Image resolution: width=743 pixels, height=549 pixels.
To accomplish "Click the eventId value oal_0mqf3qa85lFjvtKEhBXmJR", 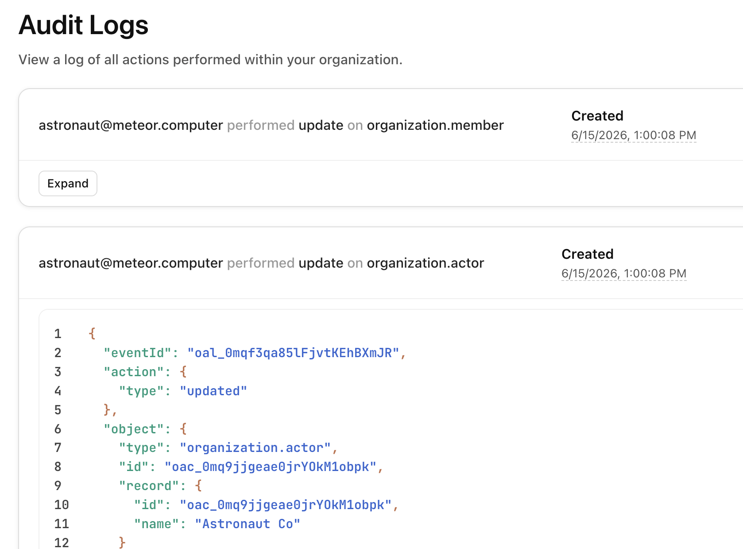I will point(293,353).
